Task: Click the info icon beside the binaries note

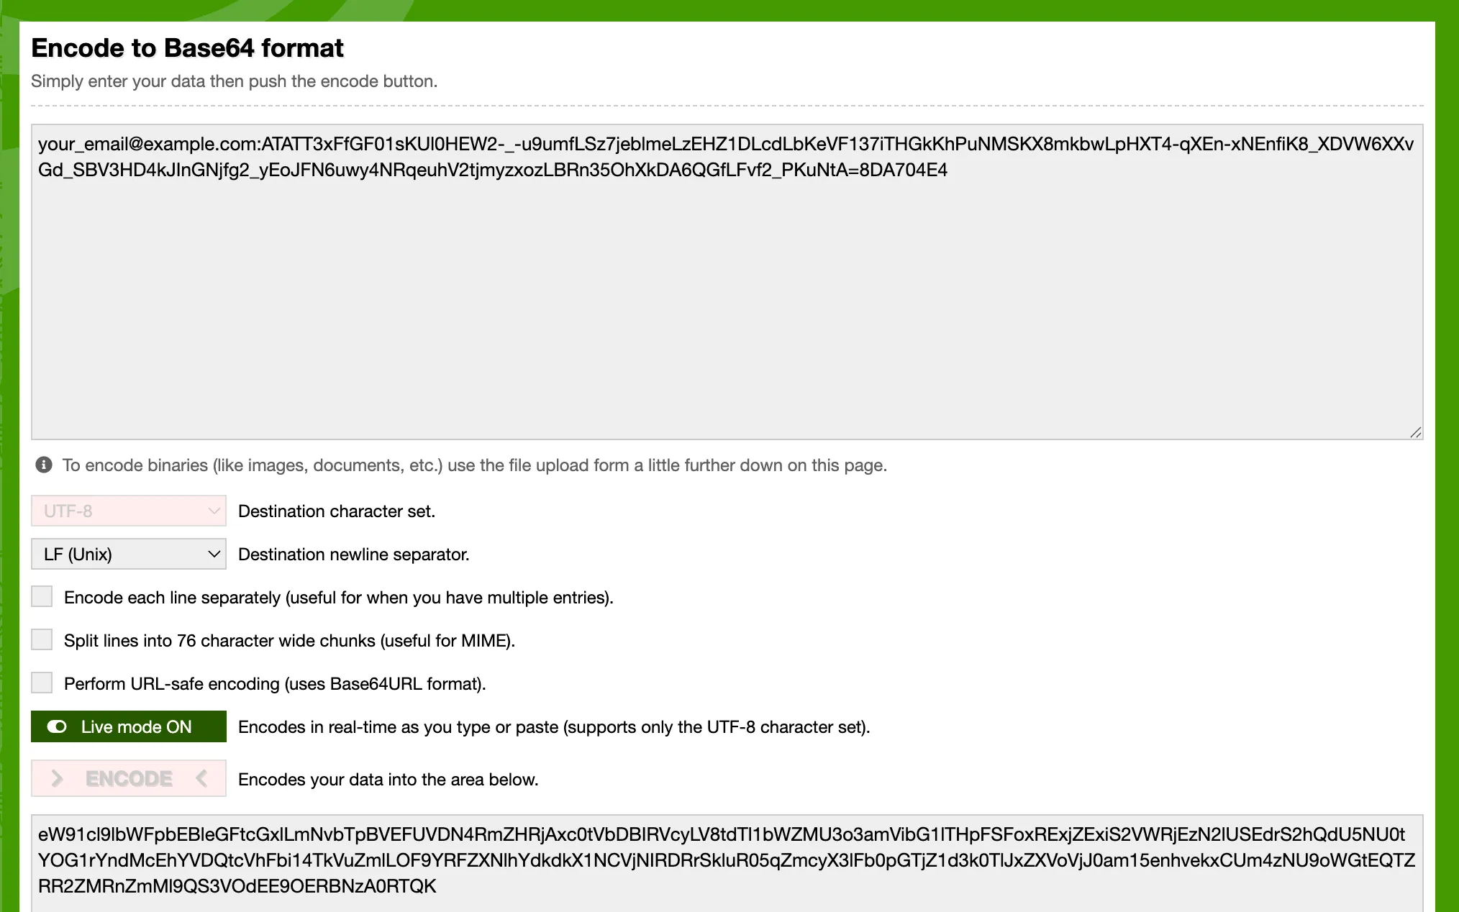Action: pyautogui.click(x=44, y=465)
